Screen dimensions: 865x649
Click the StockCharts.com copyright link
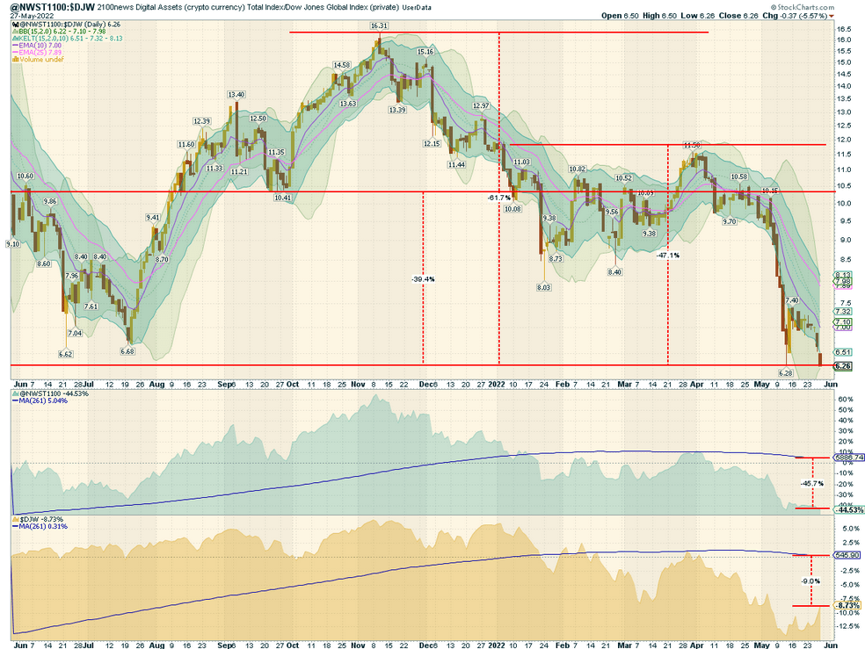tap(802, 7)
